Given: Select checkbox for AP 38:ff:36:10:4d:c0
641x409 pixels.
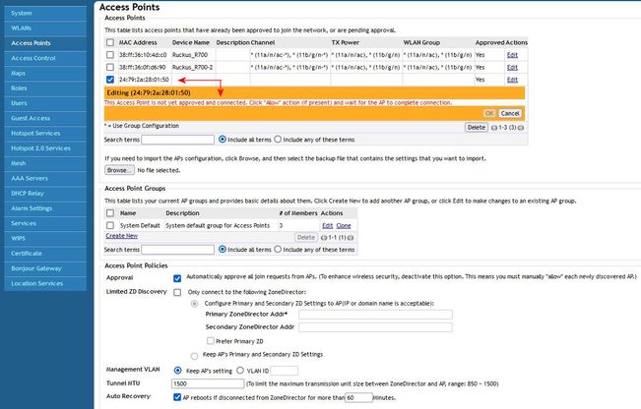Looking at the screenshot, I should 110,55.
